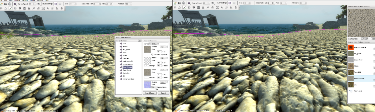The width and height of the screenshot is (375, 112).
Task: Select warning_material in terrain materials tree
Action: tap(129, 79)
